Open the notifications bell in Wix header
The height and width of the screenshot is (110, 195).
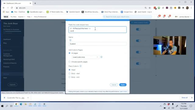[x=164, y=17]
